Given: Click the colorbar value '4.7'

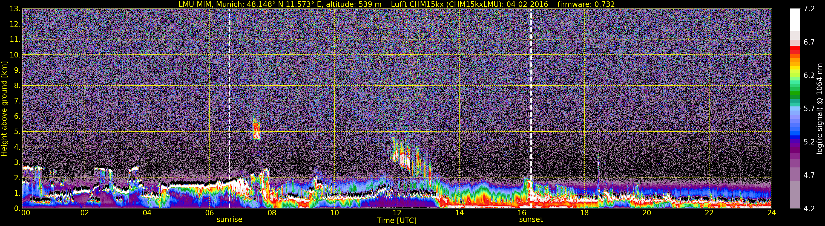Looking at the screenshot, I should tap(809, 175).
